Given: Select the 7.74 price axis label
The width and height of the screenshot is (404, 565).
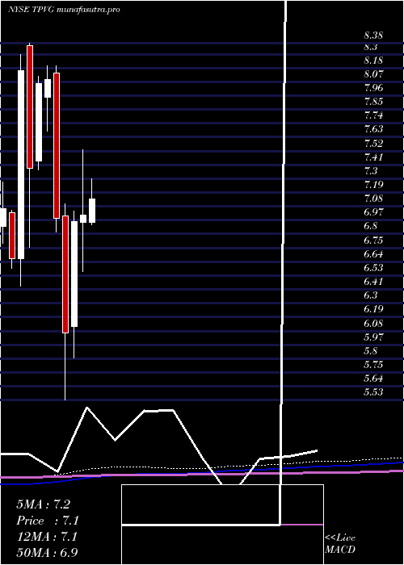Looking at the screenshot, I should [x=373, y=115].
